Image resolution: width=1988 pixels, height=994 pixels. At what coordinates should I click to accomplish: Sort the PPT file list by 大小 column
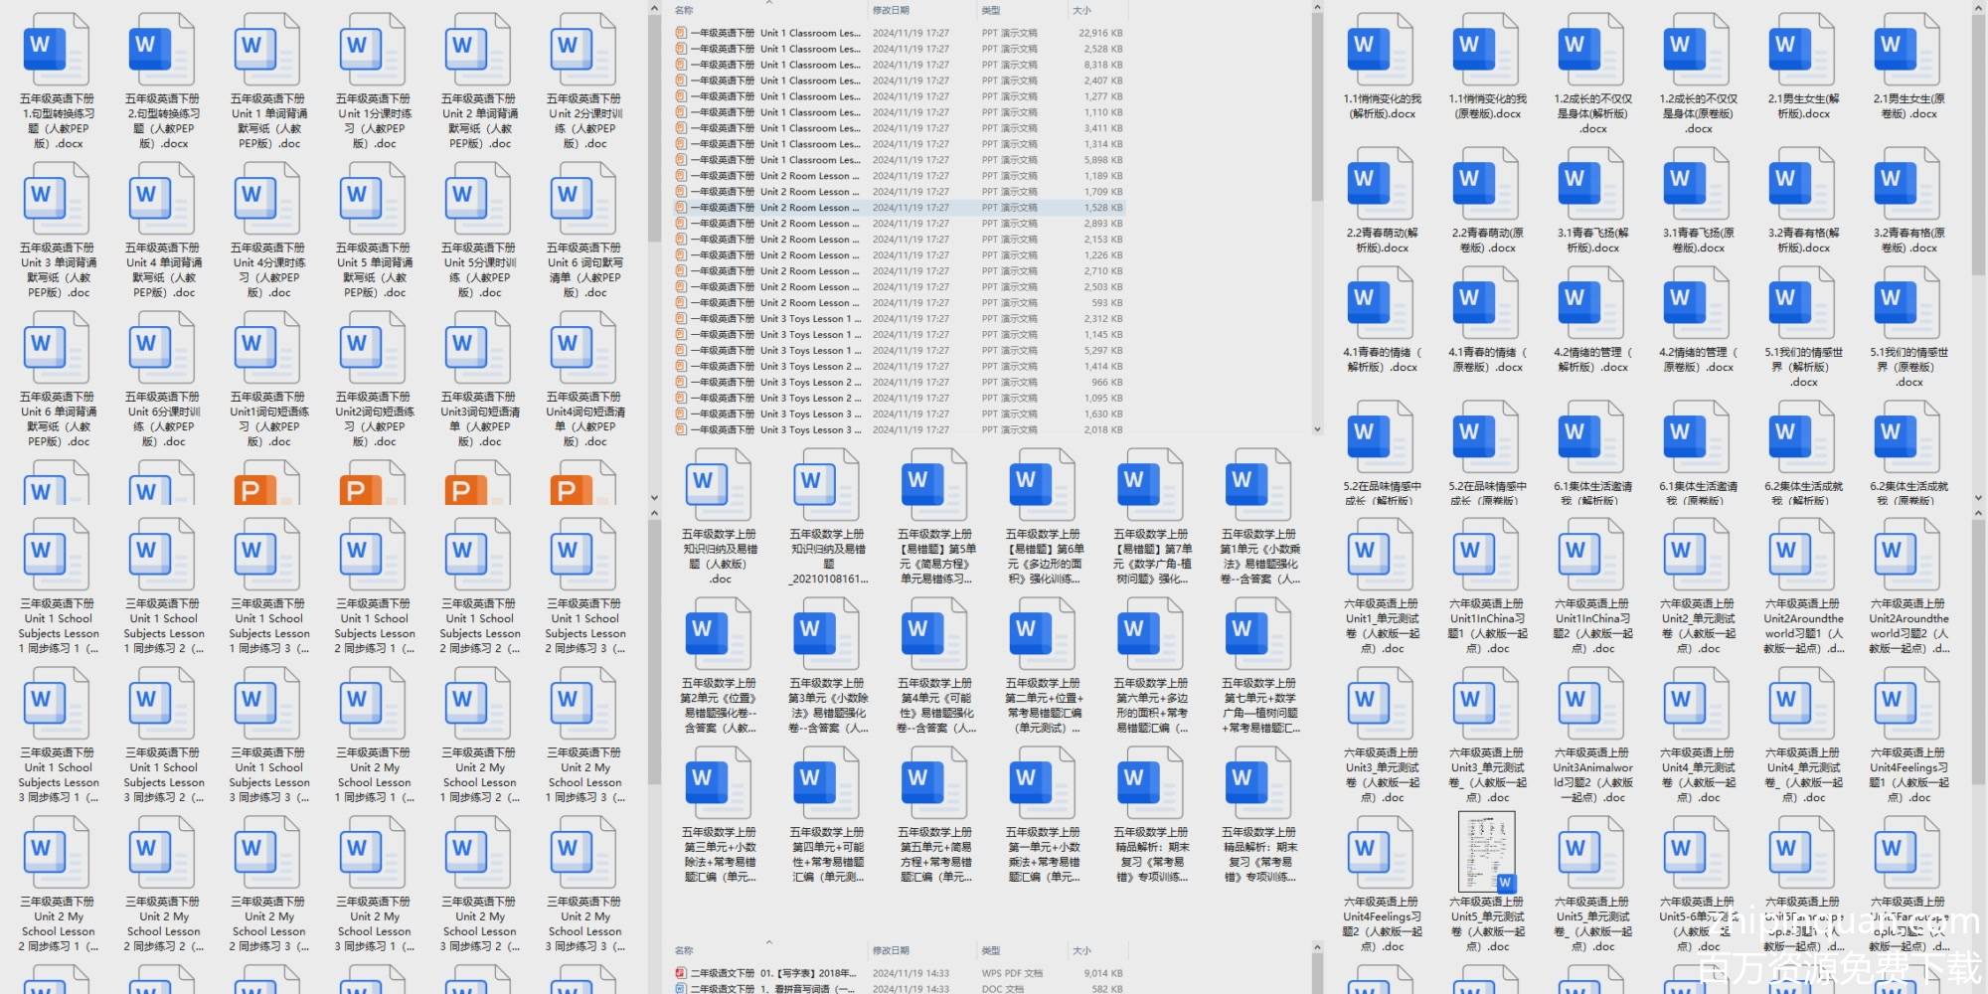1081,10
